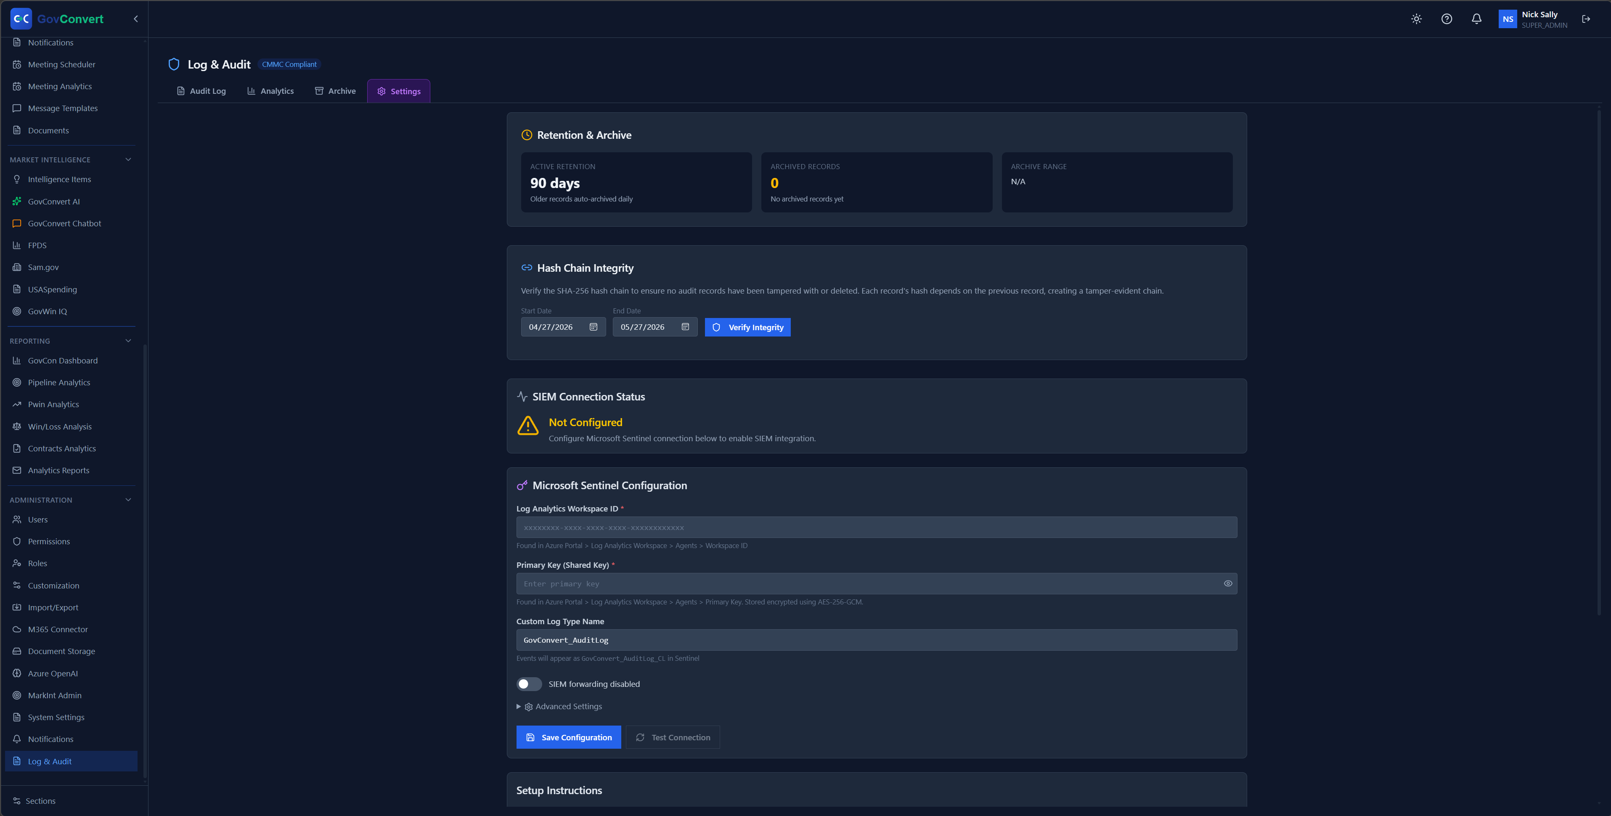Viewport: 1611px width, 816px height.
Task: Collapse the Market Intelligence section
Action: pos(128,159)
